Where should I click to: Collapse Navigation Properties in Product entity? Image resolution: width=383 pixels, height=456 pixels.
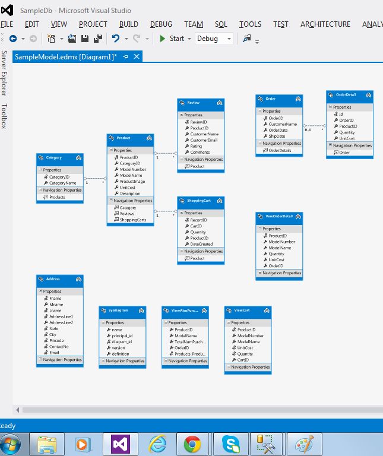(x=111, y=200)
